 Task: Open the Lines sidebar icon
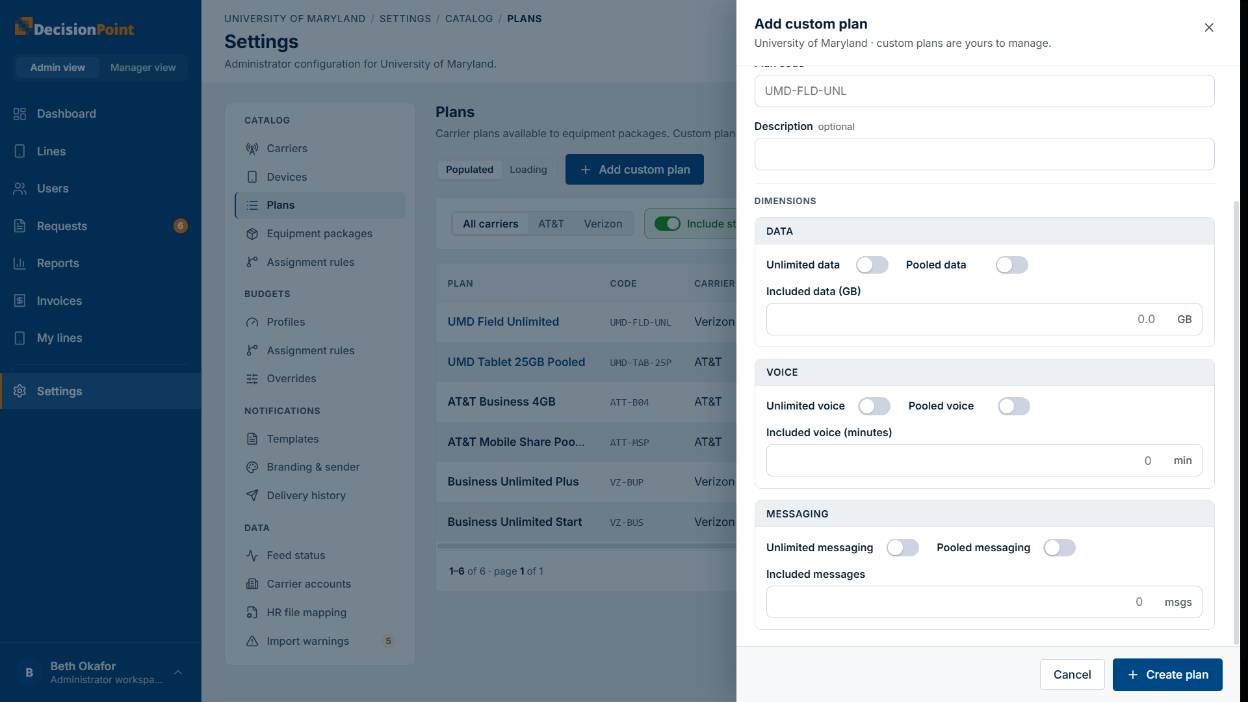pos(19,151)
